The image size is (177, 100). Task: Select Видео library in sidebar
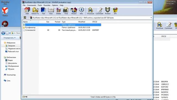10,60
